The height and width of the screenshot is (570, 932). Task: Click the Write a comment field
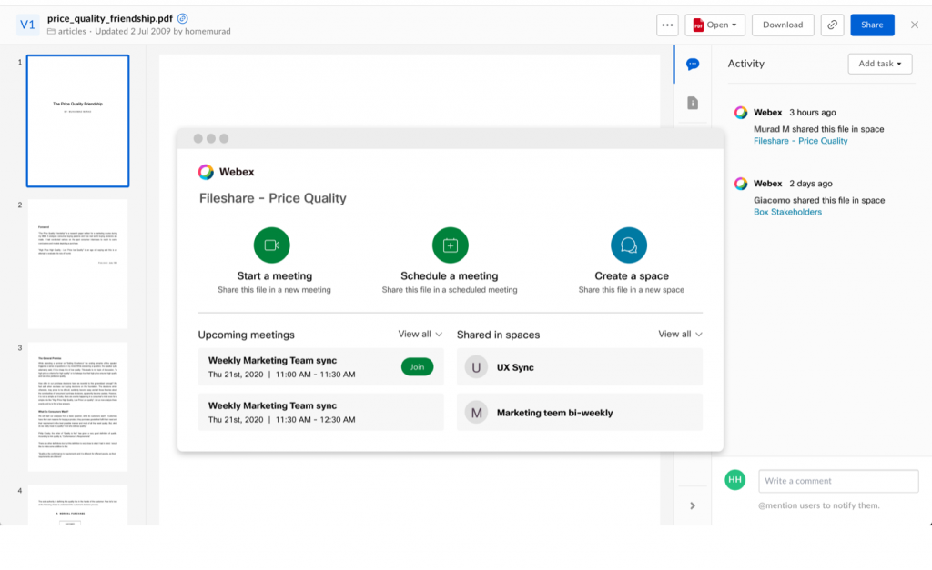coord(837,481)
